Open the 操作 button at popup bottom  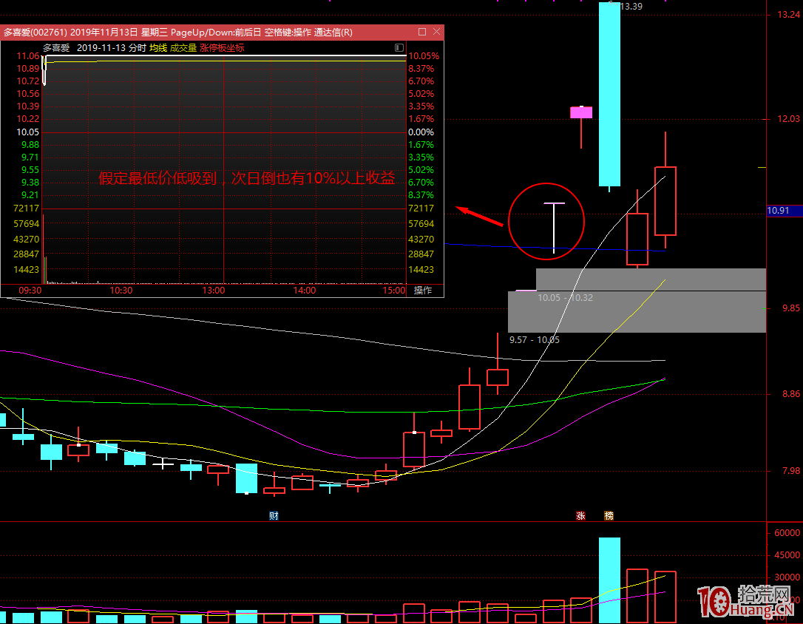422,291
